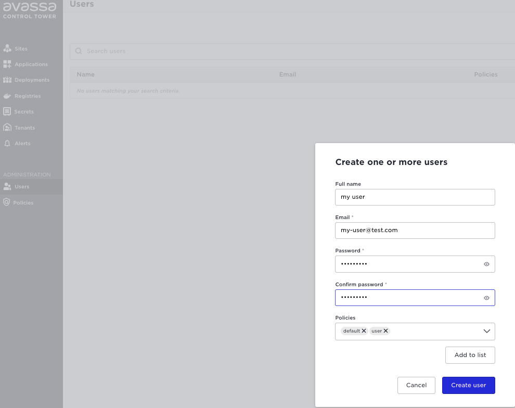Click the ADMINISTRATION section label
The image size is (515, 408).
(27, 174)
